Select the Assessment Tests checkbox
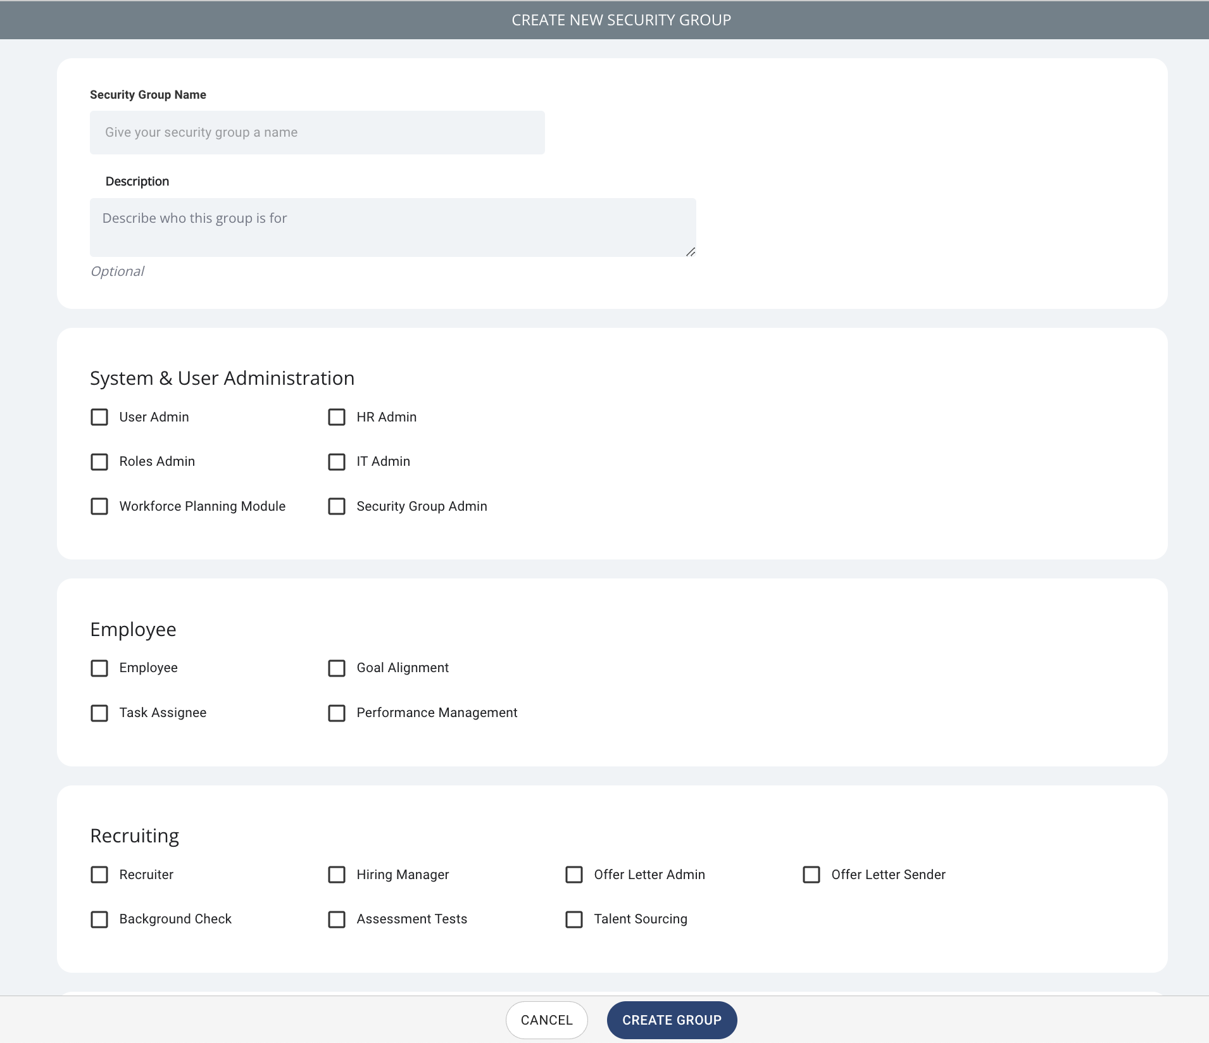Viewport: 1209px width, 1043px height. pyautogui.click(x=337, y=920)
